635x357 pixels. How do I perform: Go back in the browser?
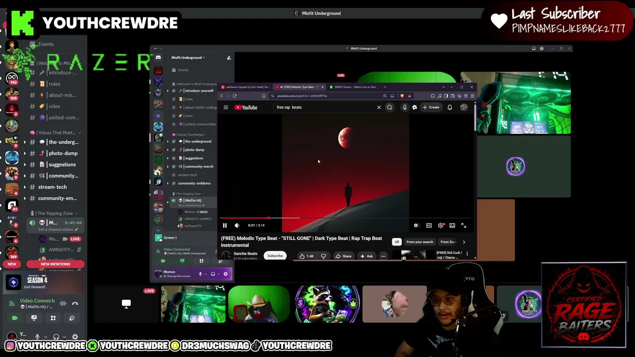coord(222,96)
